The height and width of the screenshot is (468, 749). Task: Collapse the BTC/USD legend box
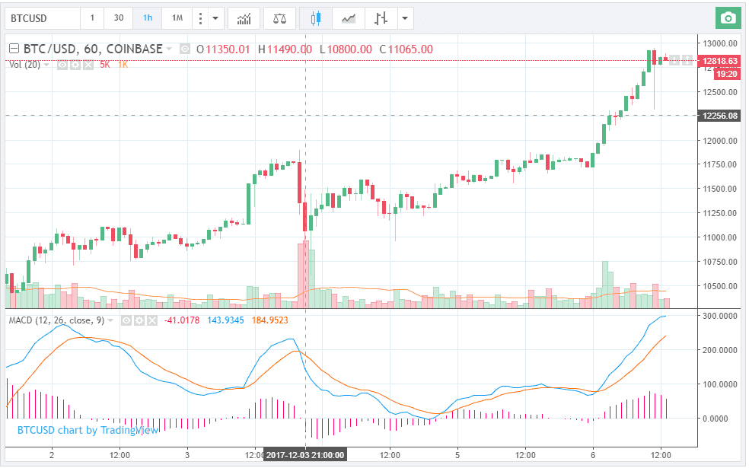pyautogui.click(x=14, y=49)
